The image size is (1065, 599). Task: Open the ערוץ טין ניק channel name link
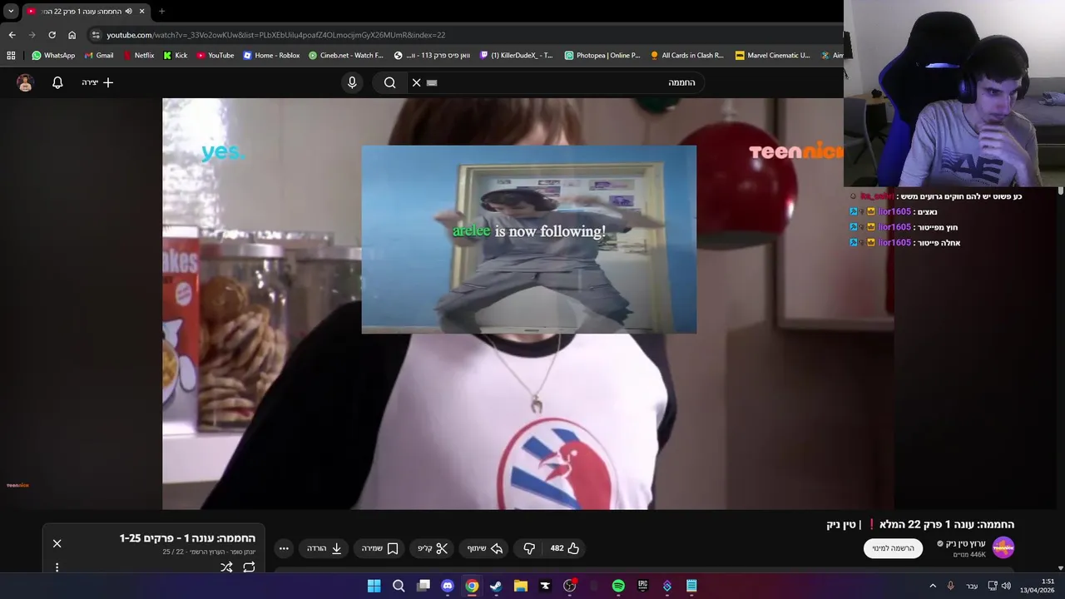[965, 543]
